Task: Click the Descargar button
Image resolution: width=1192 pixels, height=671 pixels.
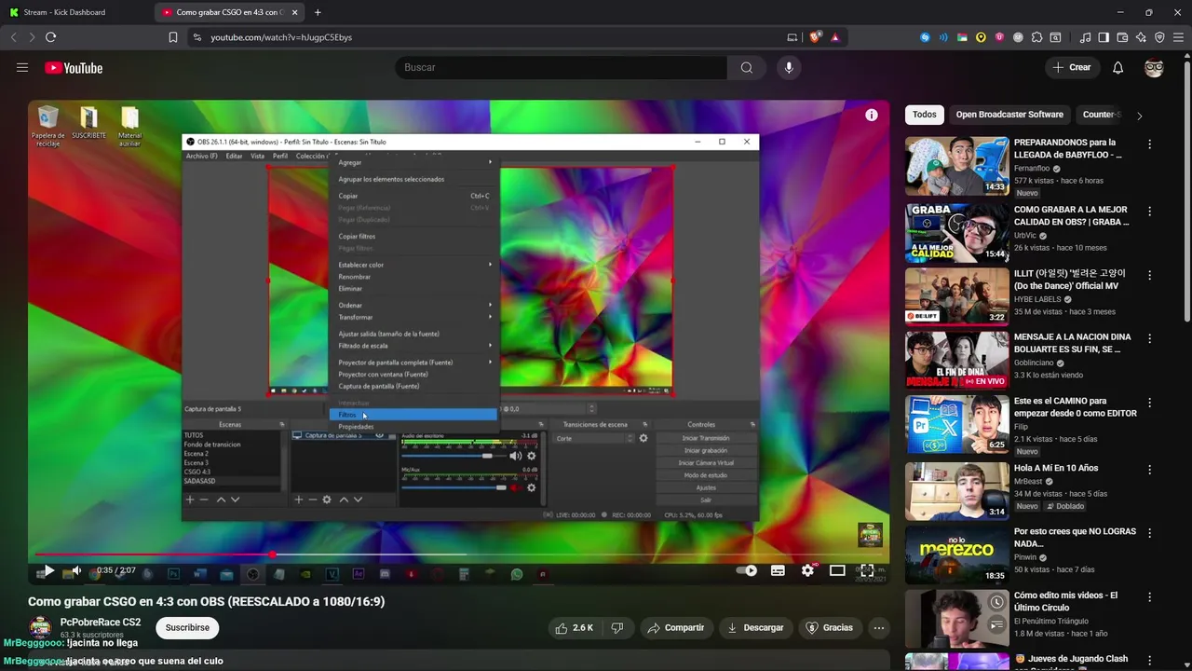Action: pos(755,628)
